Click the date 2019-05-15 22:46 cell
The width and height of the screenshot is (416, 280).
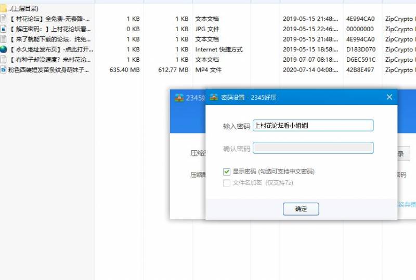coord(310,29)
